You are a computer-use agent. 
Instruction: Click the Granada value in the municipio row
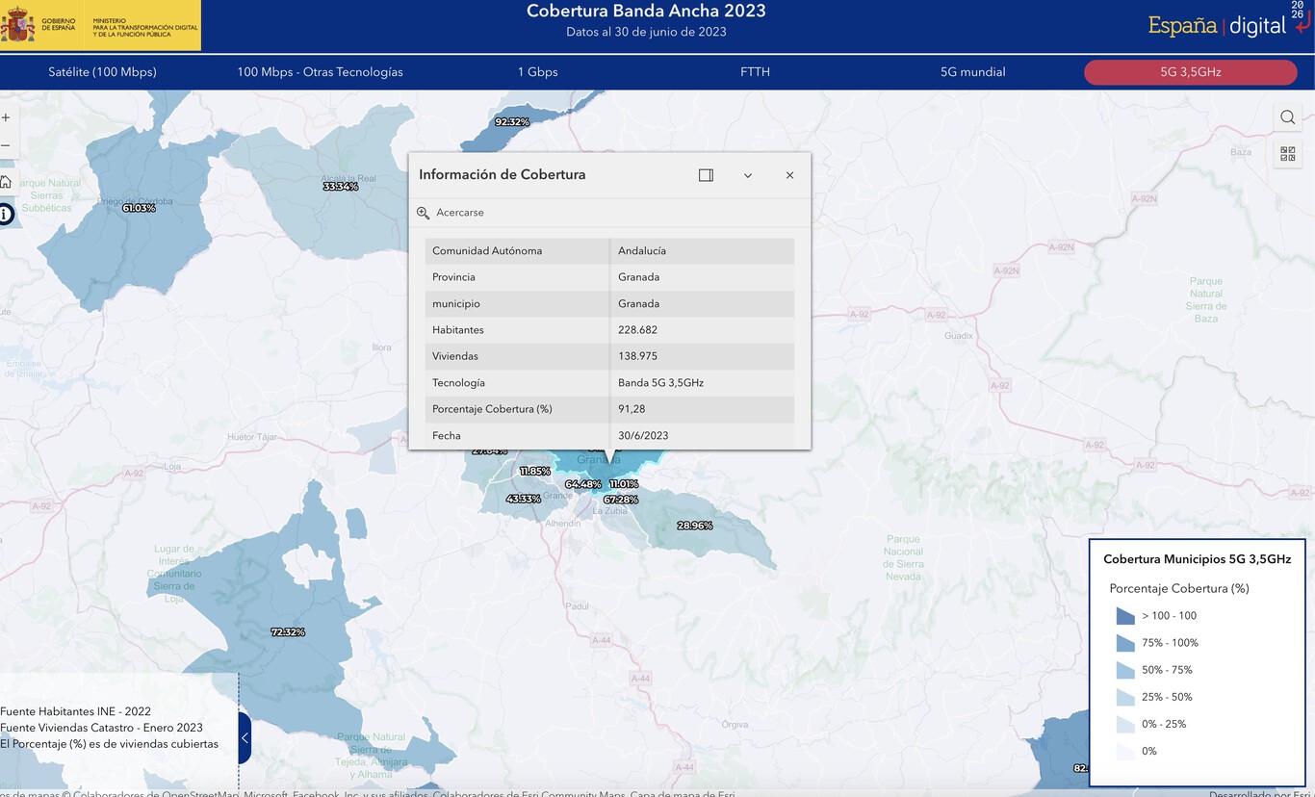(639, 304)
